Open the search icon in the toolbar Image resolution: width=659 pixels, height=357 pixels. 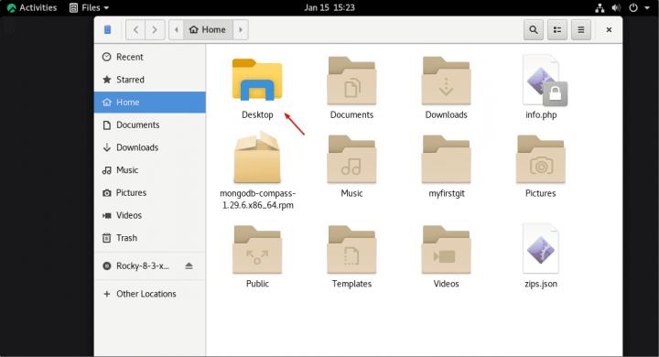pos(534,30)
